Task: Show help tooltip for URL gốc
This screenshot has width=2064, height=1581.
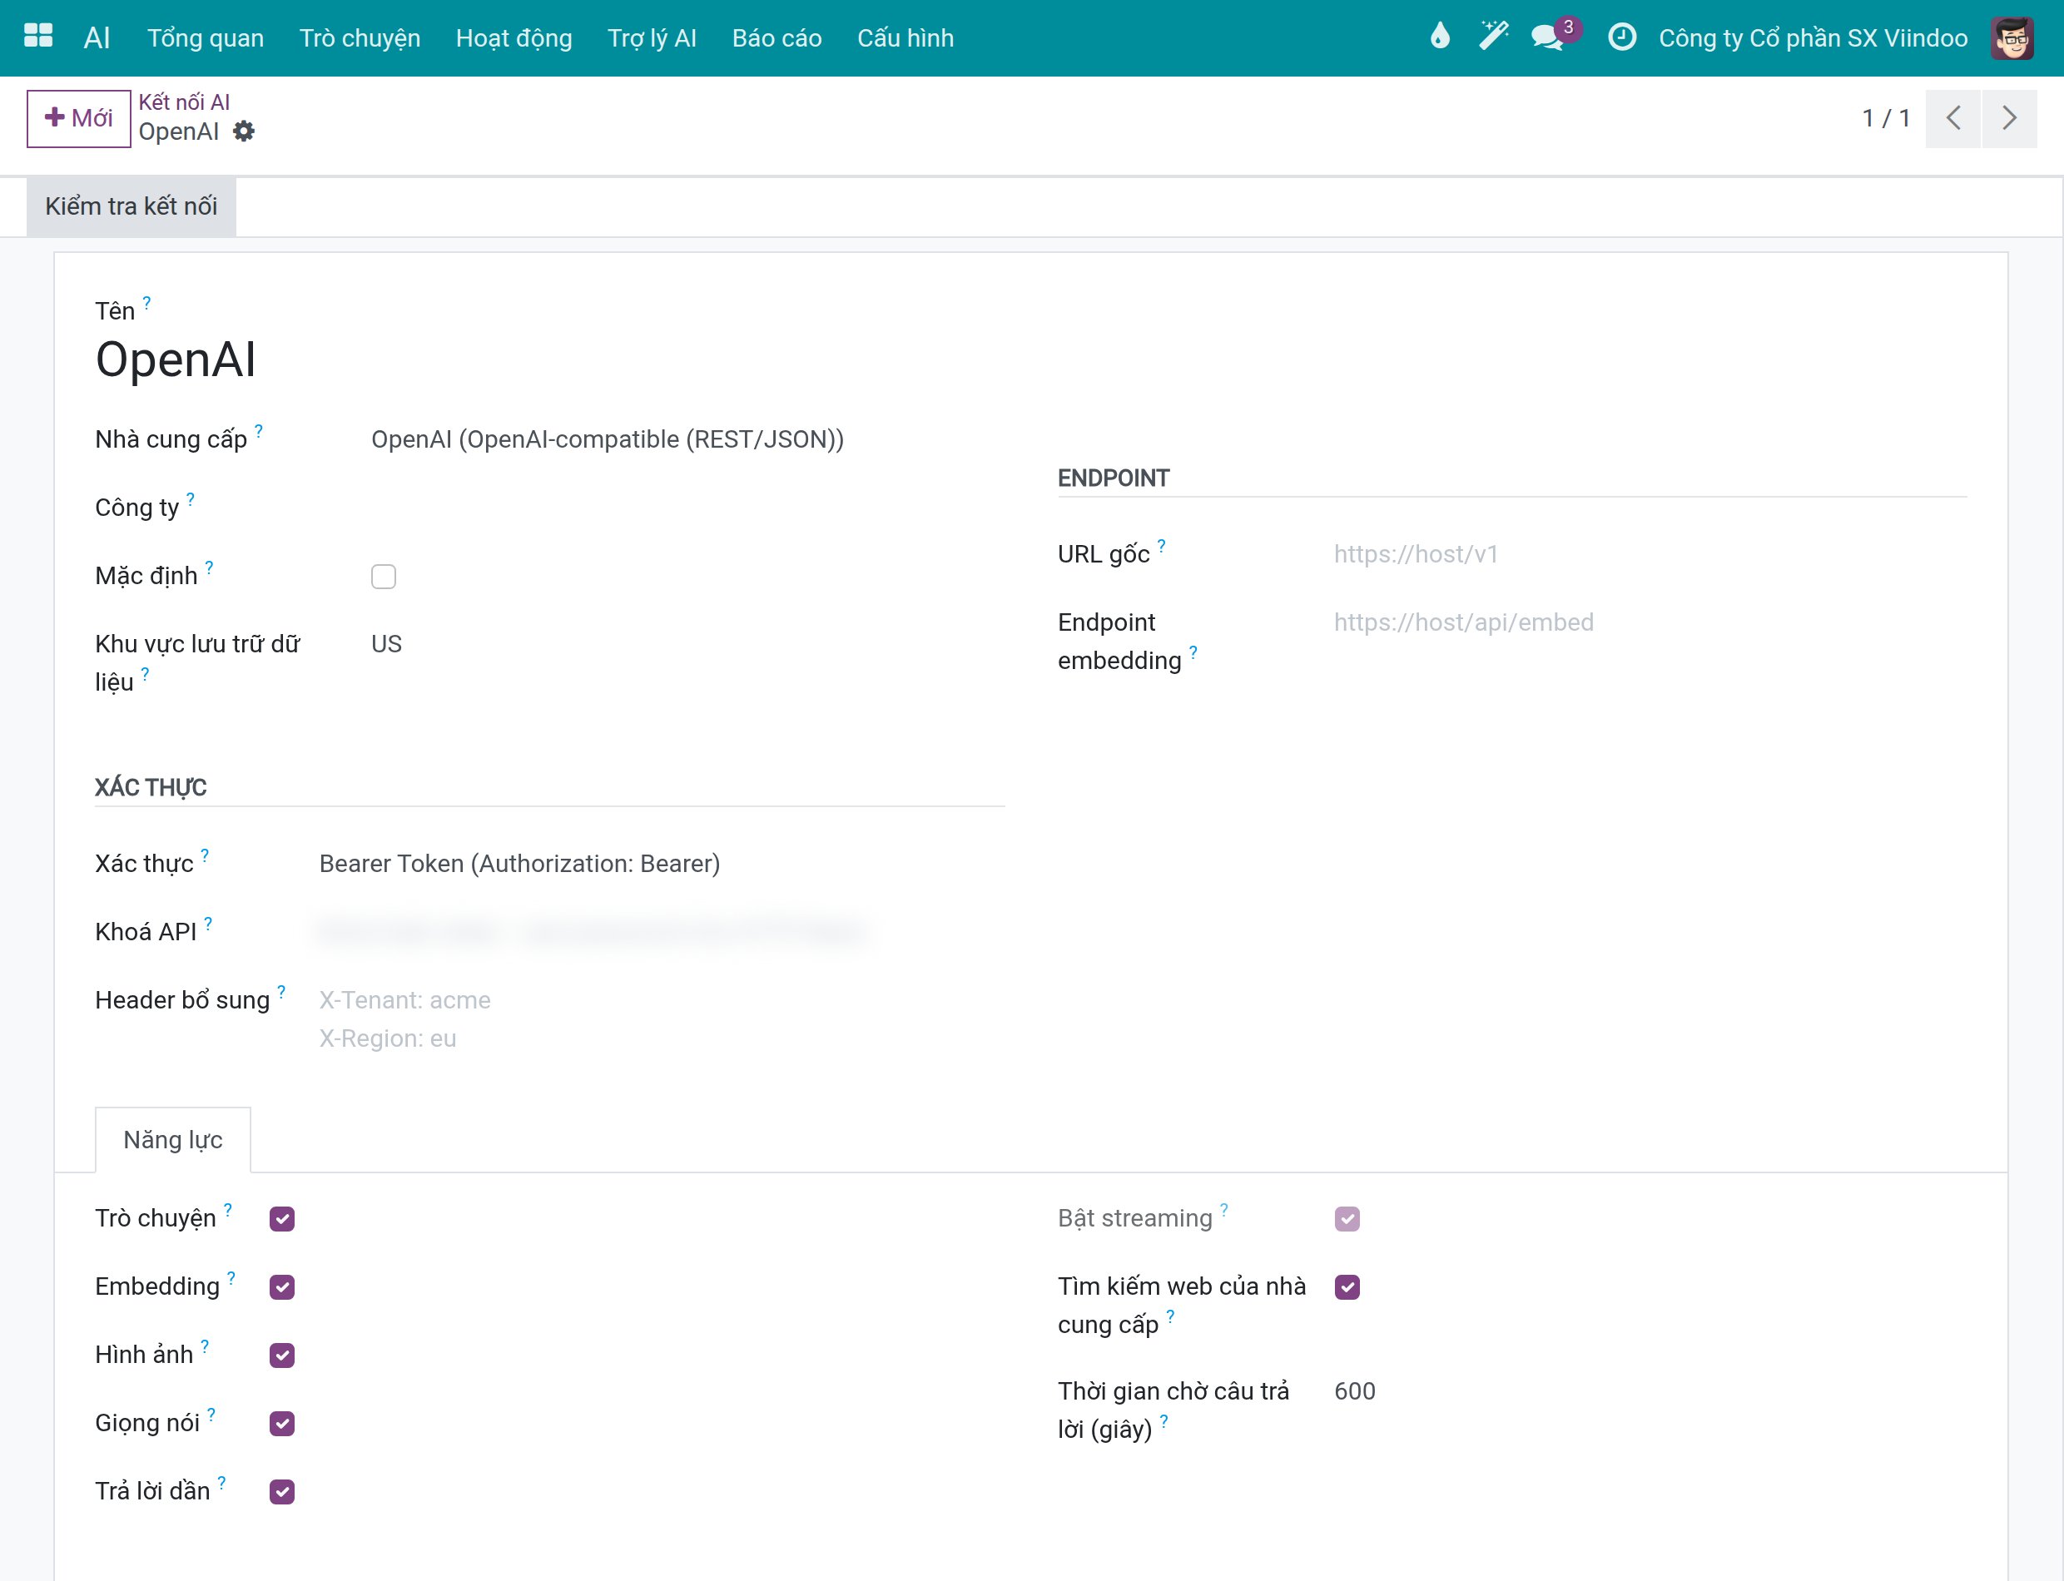Action: (x=1161, y=545)
